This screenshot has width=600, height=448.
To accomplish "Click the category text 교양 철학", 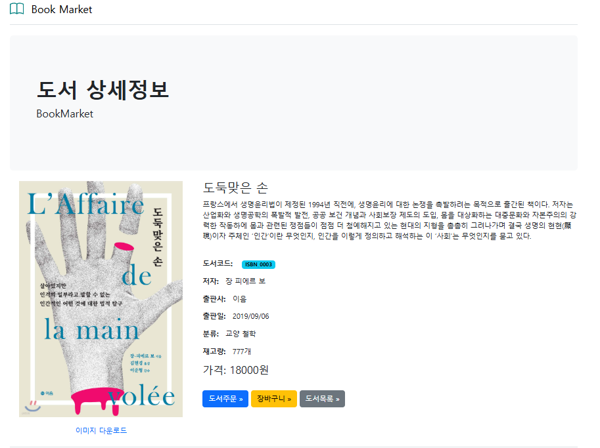I will pyautogui.click(x=241, y=334).
